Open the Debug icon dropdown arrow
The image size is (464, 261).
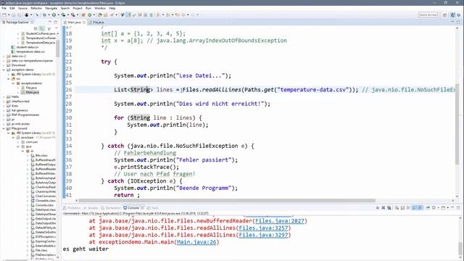pyautogui.click(x=49, y=14)
